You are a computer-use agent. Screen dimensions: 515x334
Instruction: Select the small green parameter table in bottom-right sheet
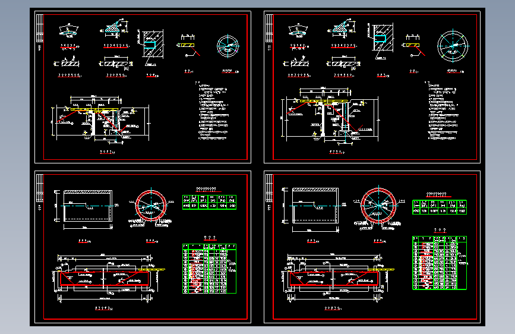[x=440, y=207]
